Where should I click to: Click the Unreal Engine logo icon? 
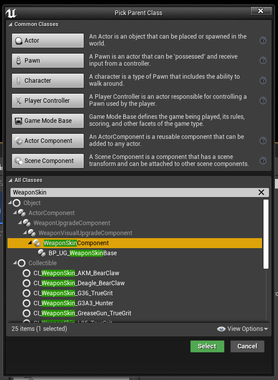(x=11, y=13)
